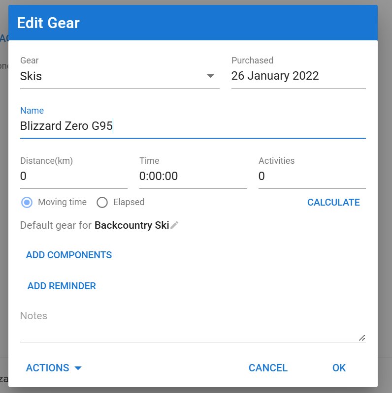
Task: Click the Purchased date field
Action: pyautogui.click(x=298, y=76)
